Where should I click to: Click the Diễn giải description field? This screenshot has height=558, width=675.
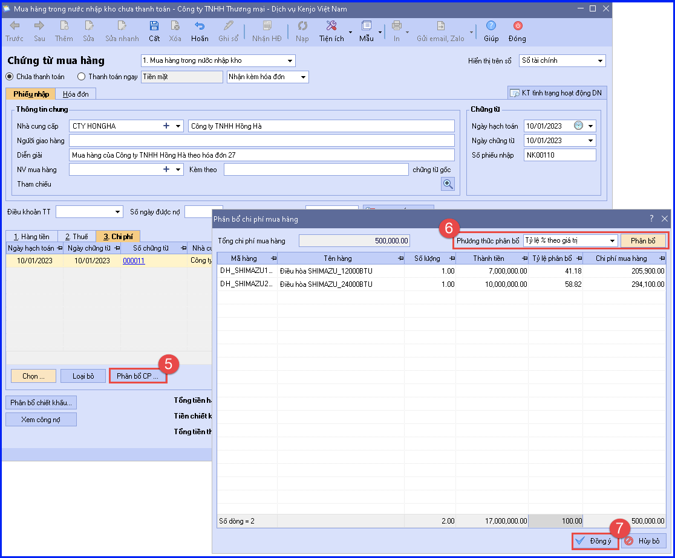(x=262, y=155)
